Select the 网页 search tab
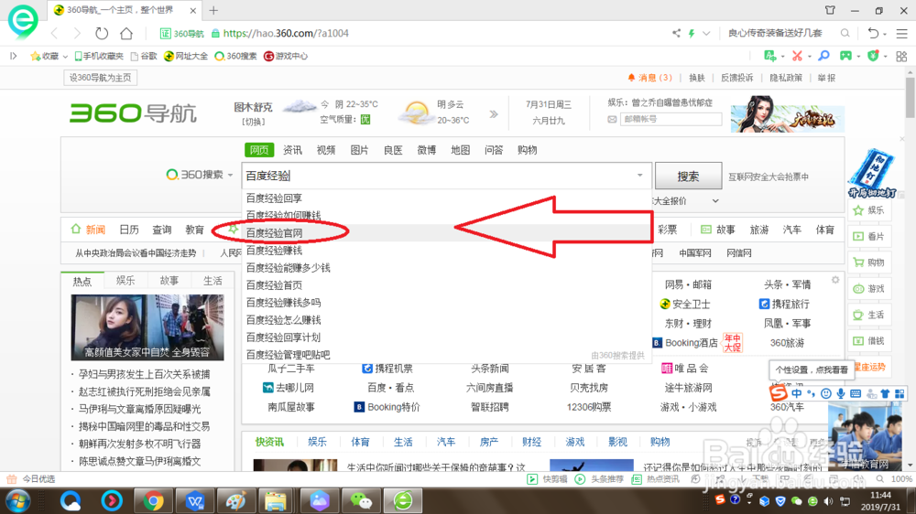 coord(259,150)
